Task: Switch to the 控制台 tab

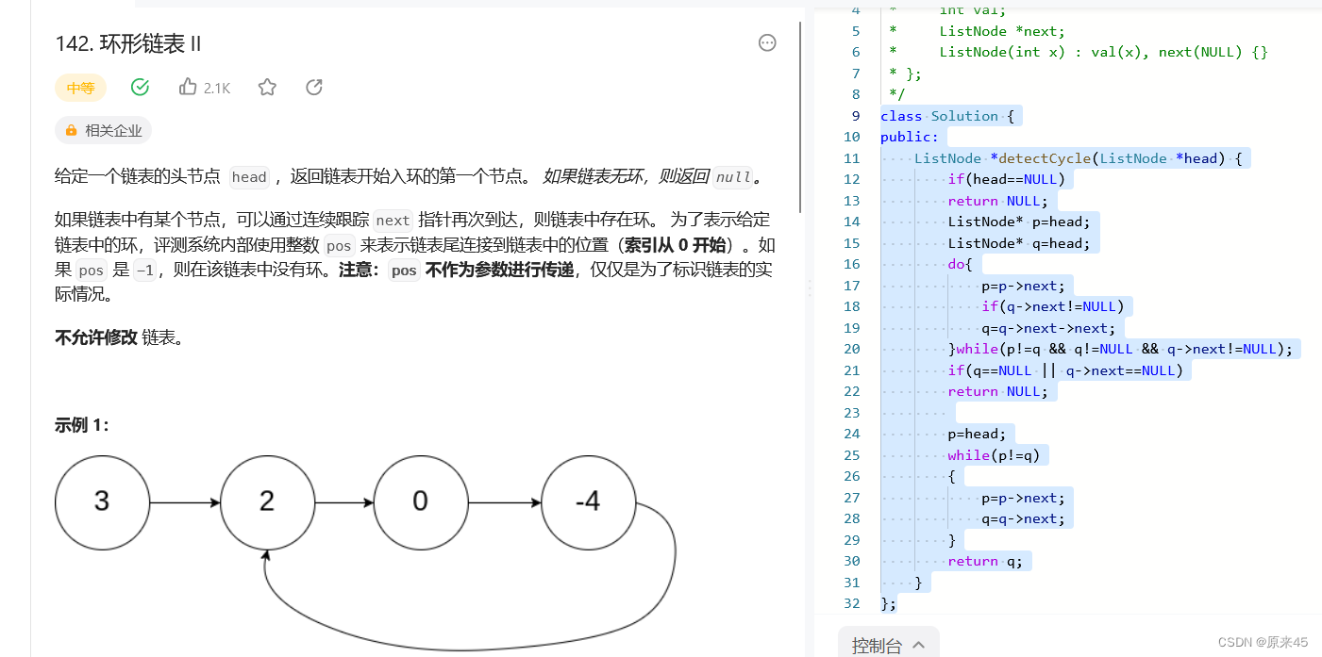Action: [x=878, y=646]
